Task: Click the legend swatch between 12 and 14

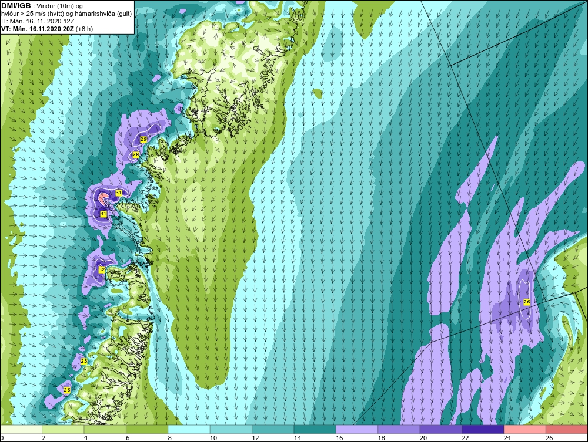Action: pyautogui.click(x=273, y=429)
